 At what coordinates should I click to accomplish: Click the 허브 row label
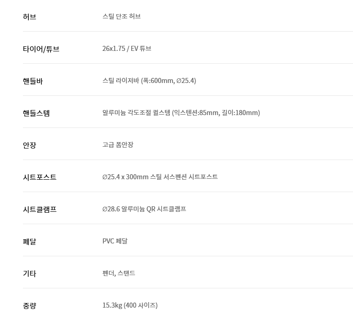tap(29, 17)
